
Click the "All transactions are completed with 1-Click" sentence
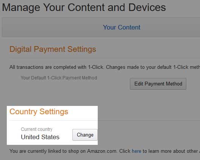(x=57, y=67)
